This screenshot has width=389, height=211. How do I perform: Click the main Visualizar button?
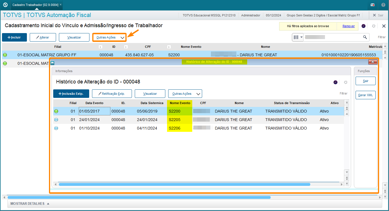point(74,37)
